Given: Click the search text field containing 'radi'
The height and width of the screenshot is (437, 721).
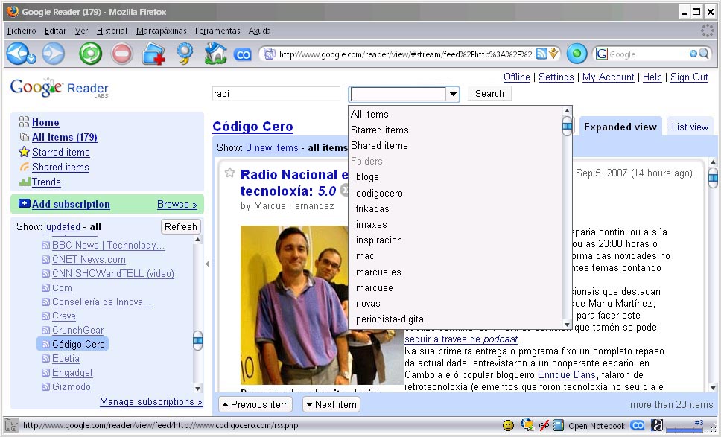Looking at the screenshot, I should [x=276, y=94].
